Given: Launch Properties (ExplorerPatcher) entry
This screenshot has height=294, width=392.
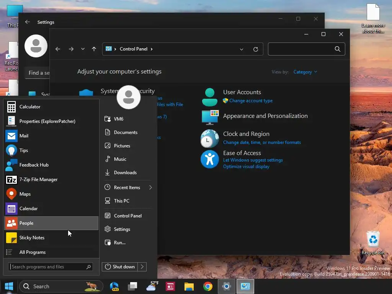Looking at the screenshot, I should pos(51,121).
